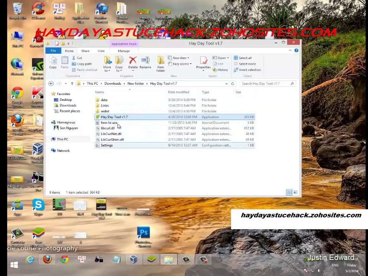The height and width of the screenshot is (276, 368).
Task: Click Cut in Clipboard group
Action: click(77, 58)
